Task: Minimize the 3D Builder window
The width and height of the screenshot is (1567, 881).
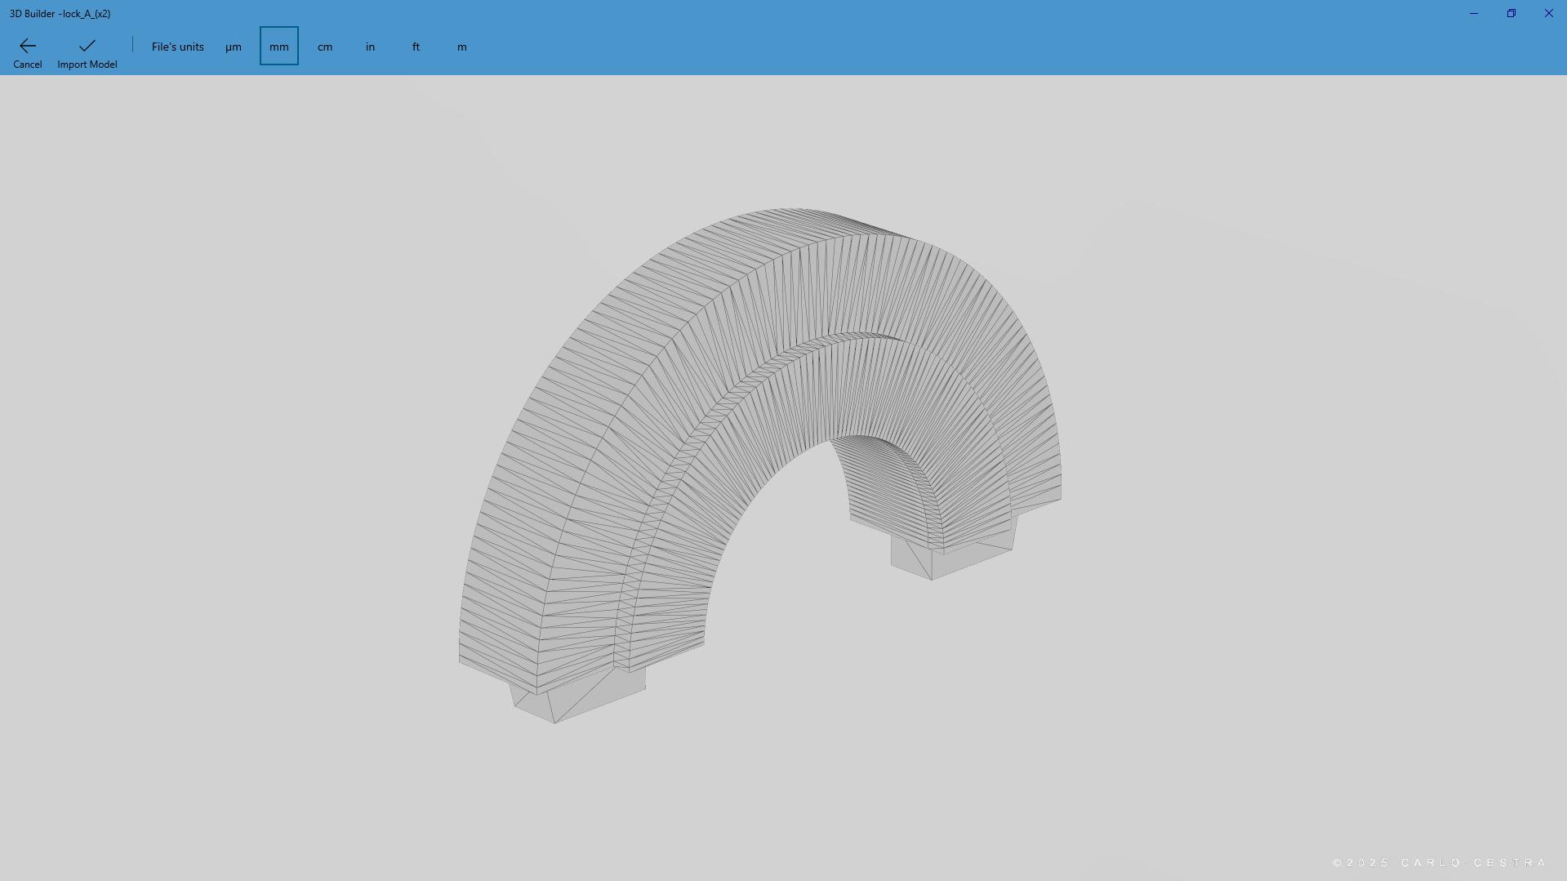Action: click(1474, 14)
